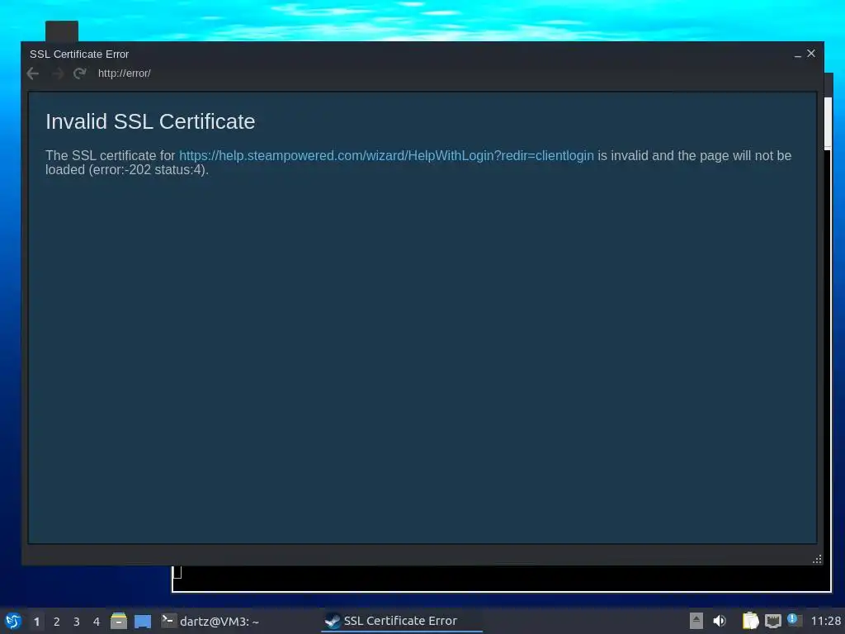Open the Lubuntu start menu
Image resolution: width=845 pixels, height=634 pixels.
[x=13, y=621]
